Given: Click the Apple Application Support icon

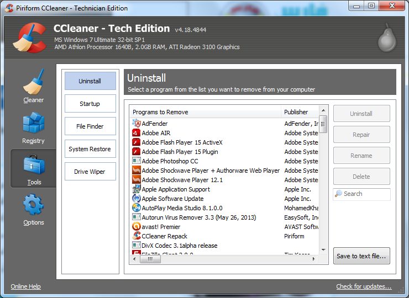Looking at the screenshot, I should [x=137, y=189].
